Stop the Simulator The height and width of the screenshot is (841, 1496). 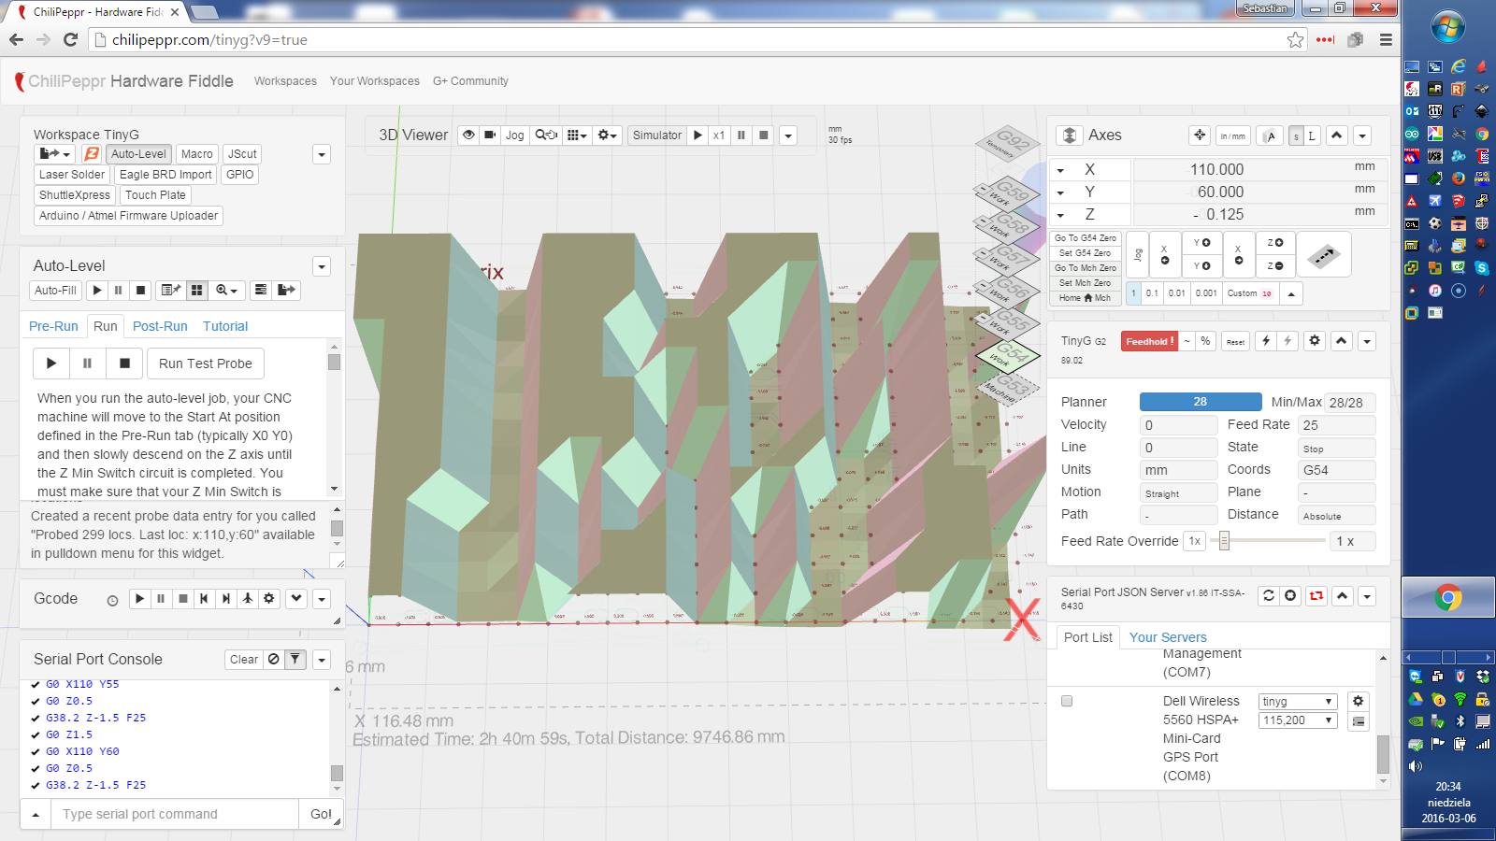click(764, 135)
